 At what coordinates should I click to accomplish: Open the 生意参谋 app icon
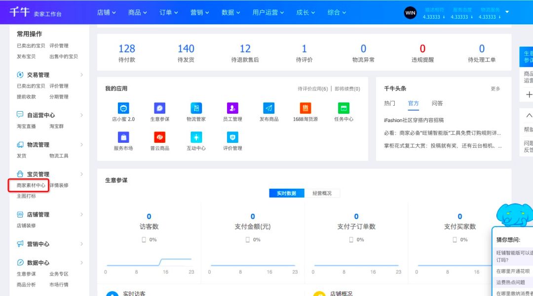[160, 108]
